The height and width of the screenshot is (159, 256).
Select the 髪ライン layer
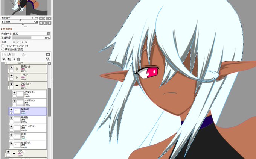(x=29, y=94)
